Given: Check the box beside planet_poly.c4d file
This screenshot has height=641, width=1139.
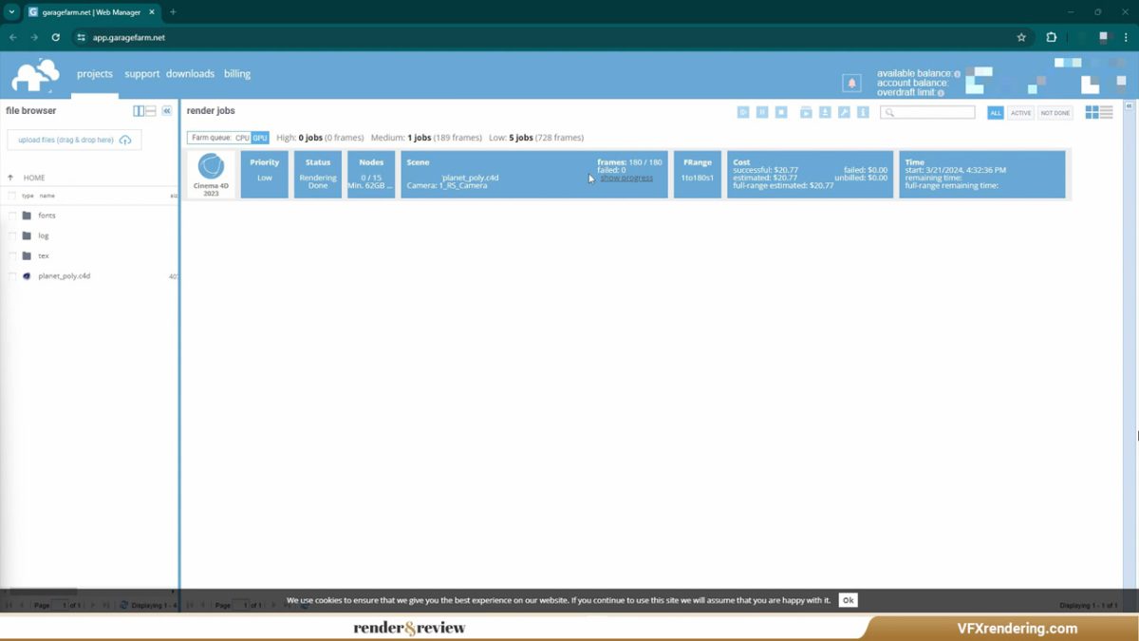Looking at the screenshot, I should coord(12,276).
